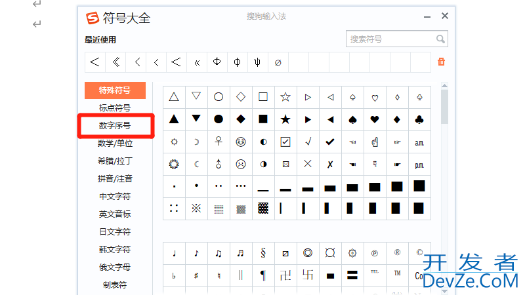The width and height of the screenshot is (525, 295).
Task: Choose the frowning face symbol ☹
Action: click(x=241, y=165)
